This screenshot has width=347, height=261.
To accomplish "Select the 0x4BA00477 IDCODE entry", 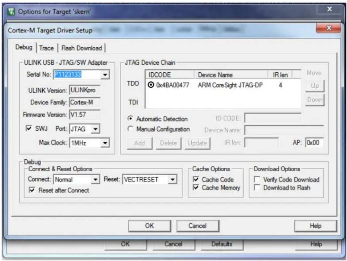I will click(173, 85).
